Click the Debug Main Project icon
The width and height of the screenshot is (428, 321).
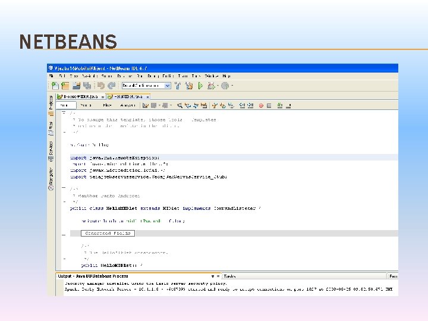(210, 86)
